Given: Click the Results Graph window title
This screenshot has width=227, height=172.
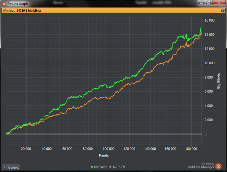Looking at the screenshot, I should 18,4.
